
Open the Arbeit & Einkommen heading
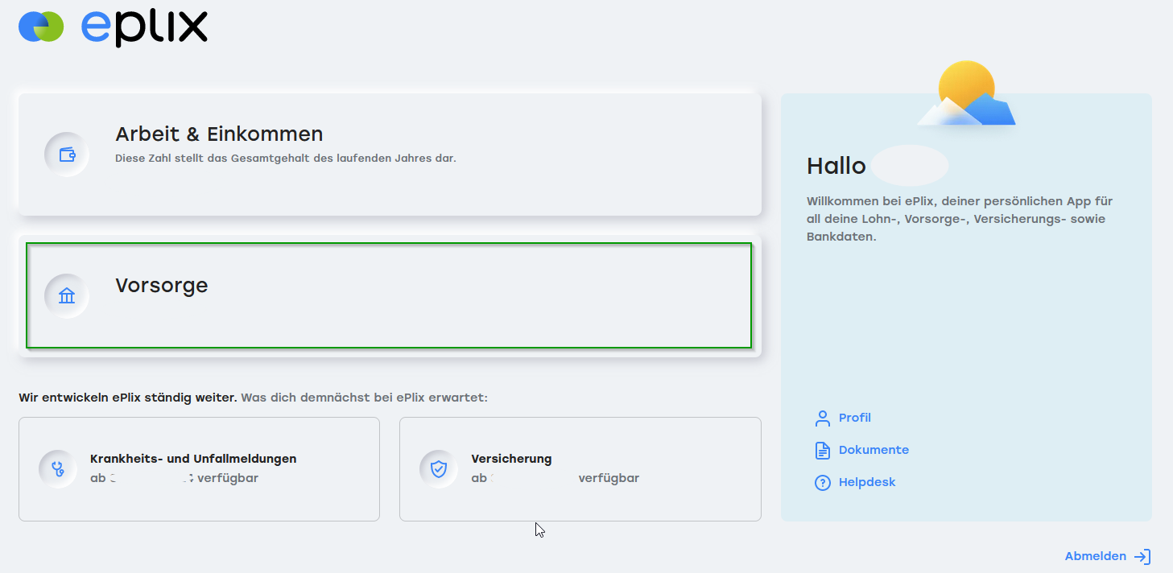219,134
